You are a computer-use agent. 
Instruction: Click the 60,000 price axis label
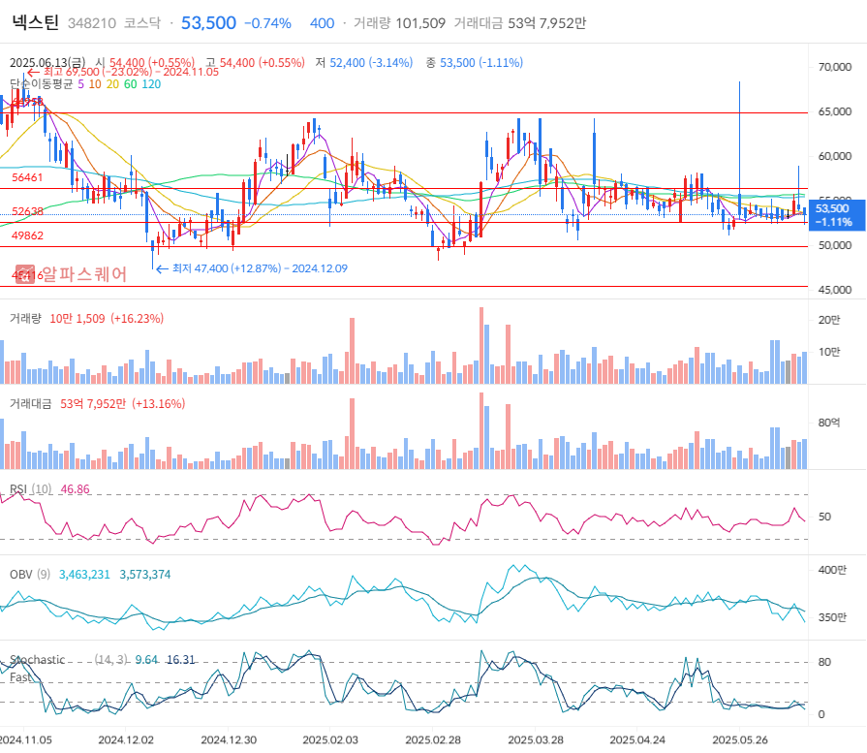835,156
